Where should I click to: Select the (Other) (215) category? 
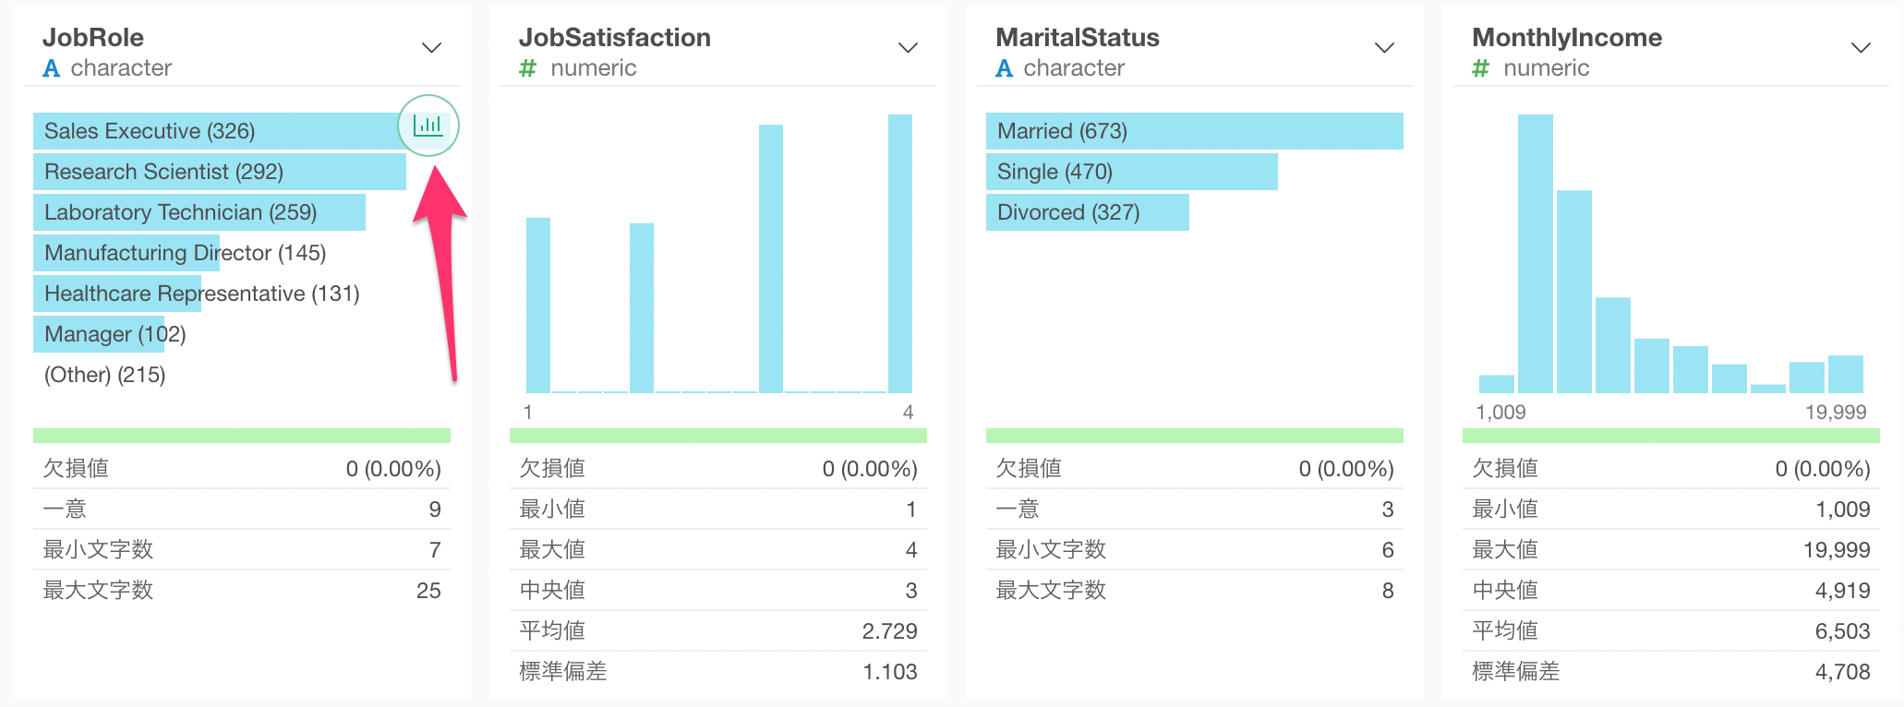tap(104, 375)
